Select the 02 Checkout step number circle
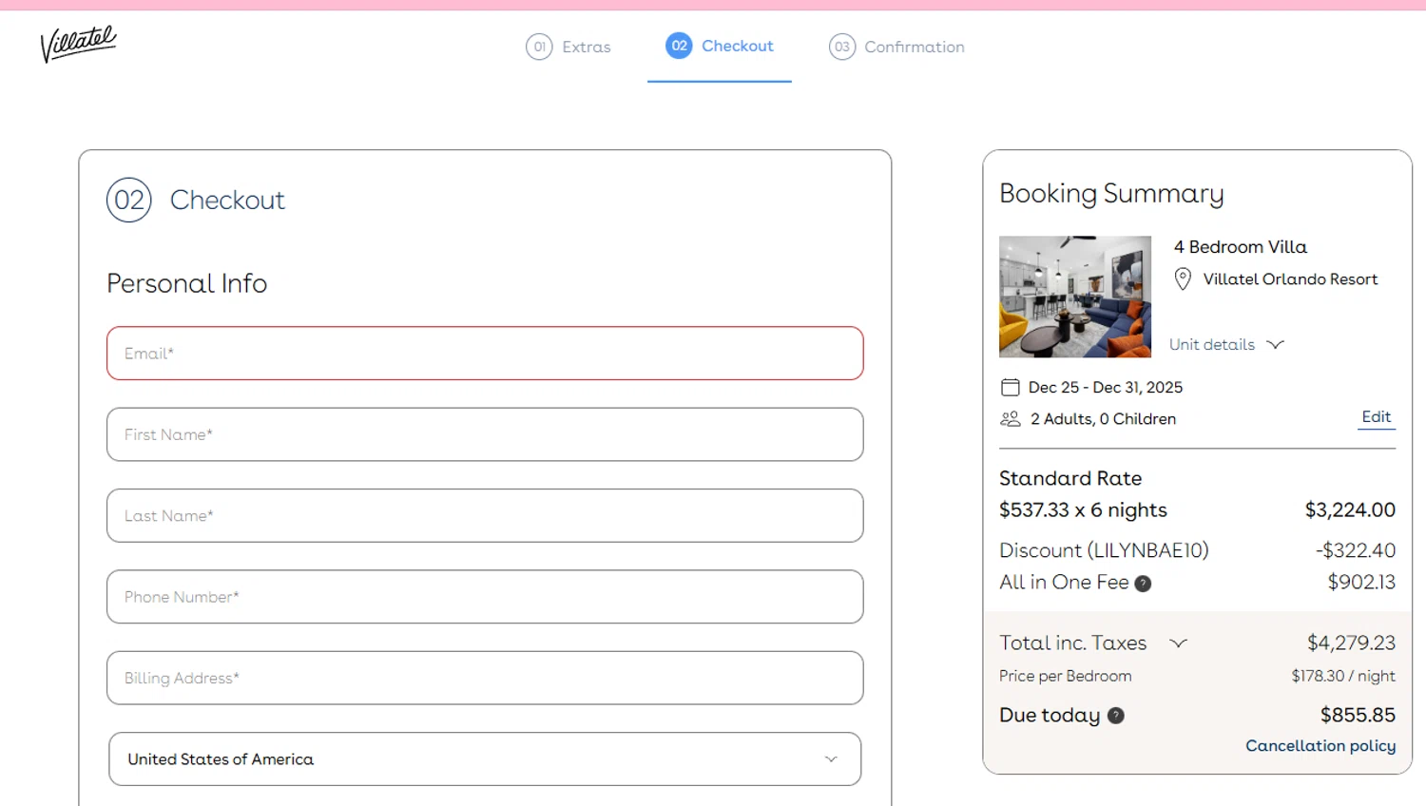 click(x=679, y=46)
